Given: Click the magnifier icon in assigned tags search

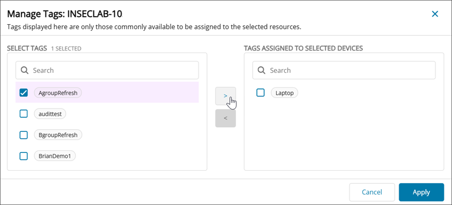Looking at the screenshot, I should (261, 70).
